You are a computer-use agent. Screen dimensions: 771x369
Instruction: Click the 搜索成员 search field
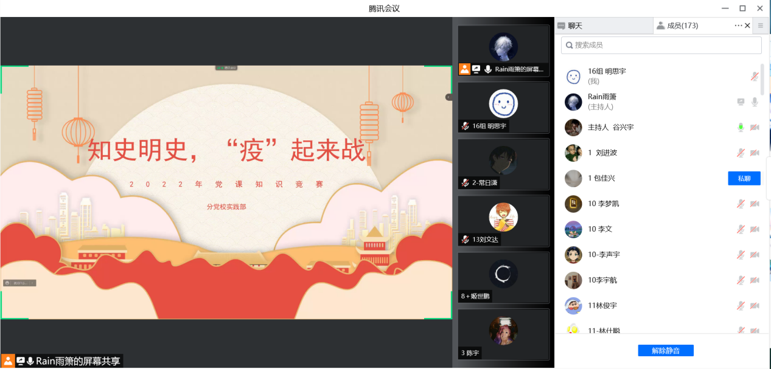[661, 45]
